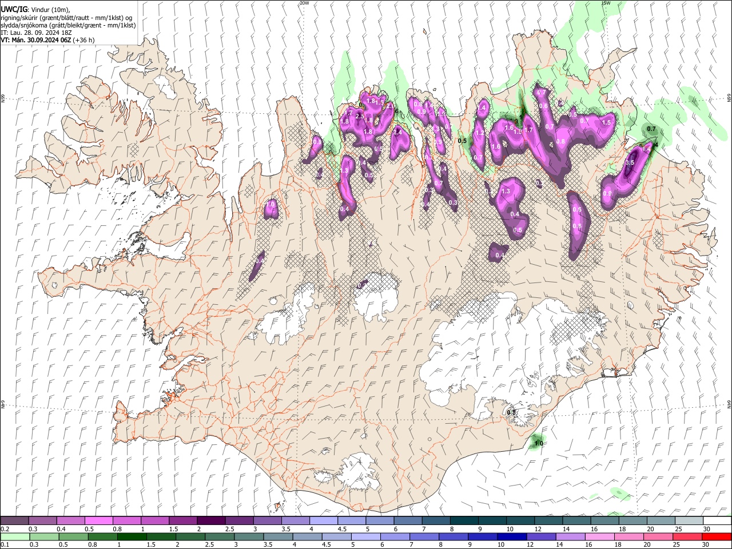Screen dimensions: 732x549
Task: Pick the slate blue swatch labeled 6 in the upper row
Action: pos(407,521)
